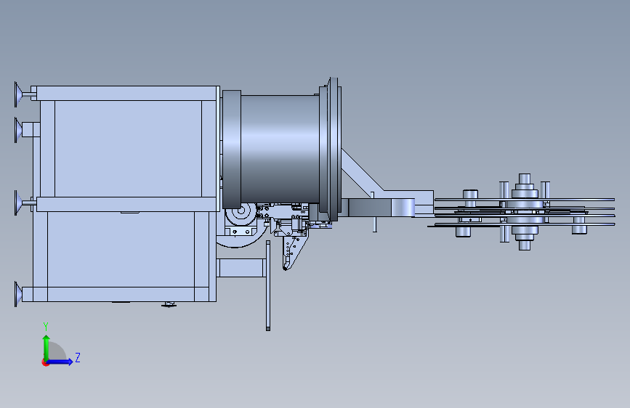The width and height of the screenshot is (630, 408).
Task: Select the diagonal brace beside the drum flange
Action: click(363, 171)
